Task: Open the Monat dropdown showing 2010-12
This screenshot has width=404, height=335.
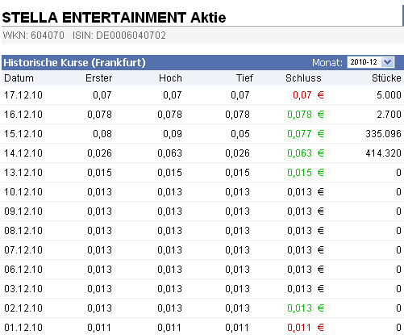Action: [x=371, y=62]
